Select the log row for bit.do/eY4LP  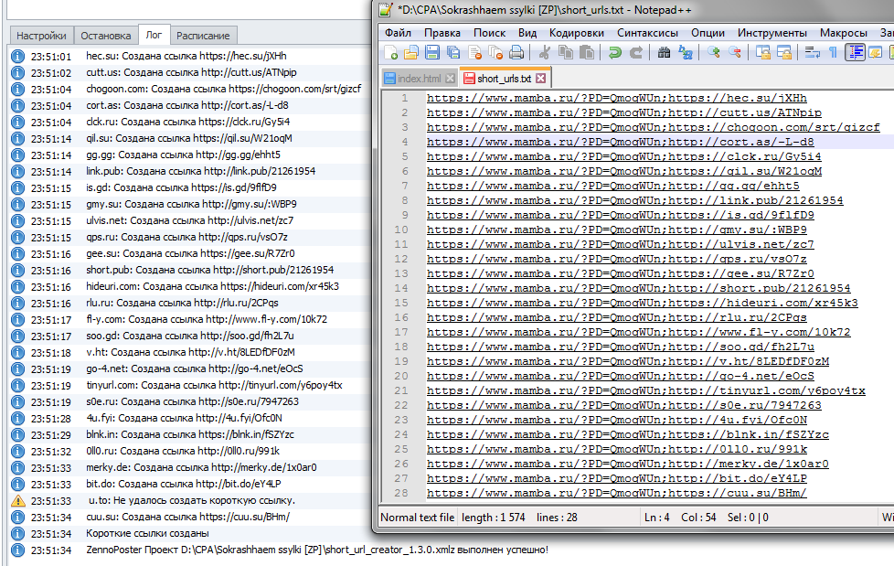[190, 484]
